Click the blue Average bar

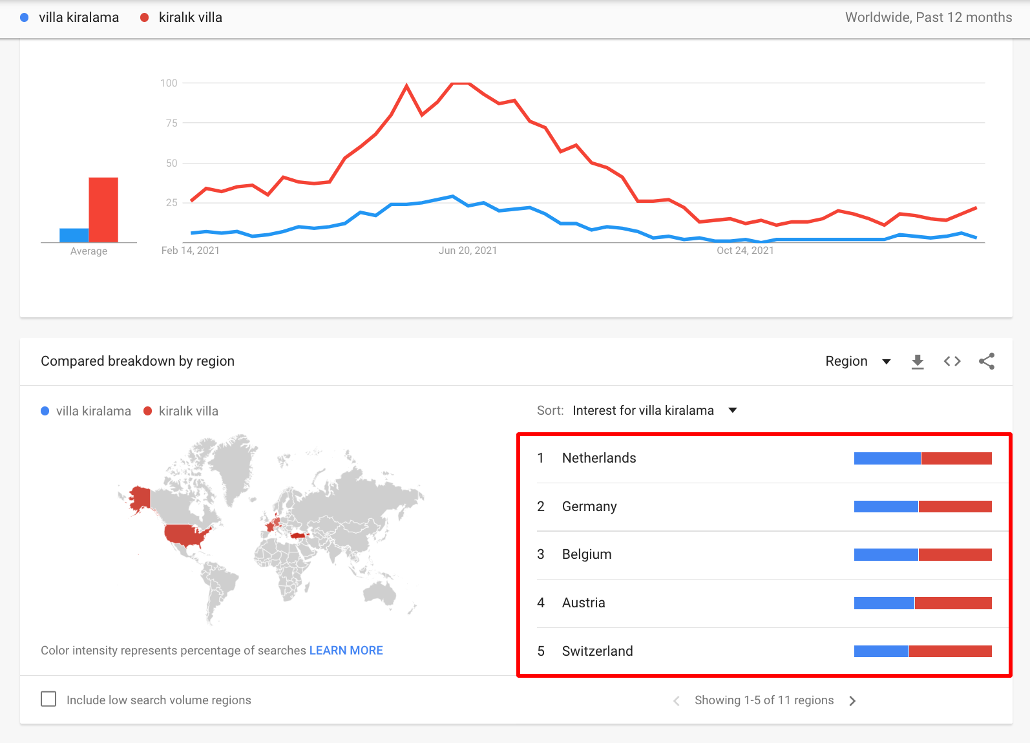tap(74, 235)
